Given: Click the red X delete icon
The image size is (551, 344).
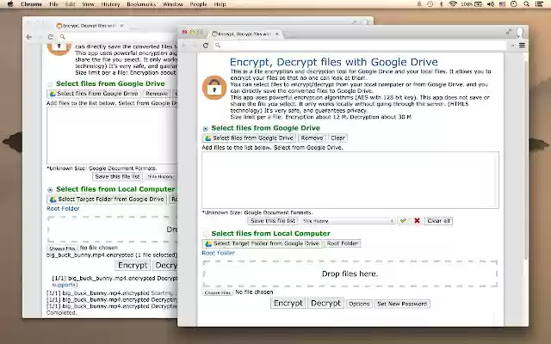Looking at the screenshot, I should tap(417, 221).
